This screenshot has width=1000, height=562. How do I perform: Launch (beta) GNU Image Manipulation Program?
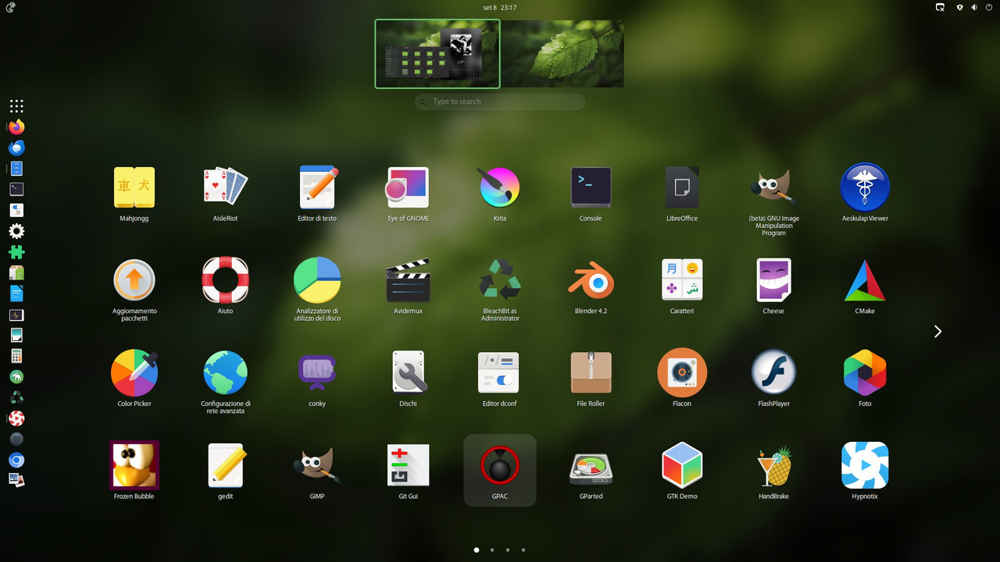(773, 187)
